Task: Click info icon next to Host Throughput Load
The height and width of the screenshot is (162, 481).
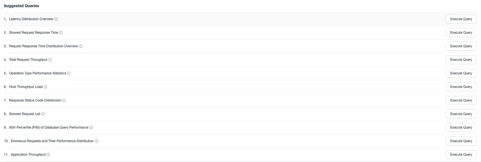Action: point(45,87)
